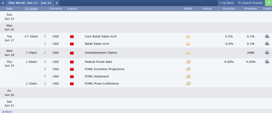Open detail folder for Core Retail Sales m/m

pyautogui.click(x=188, y=36)
